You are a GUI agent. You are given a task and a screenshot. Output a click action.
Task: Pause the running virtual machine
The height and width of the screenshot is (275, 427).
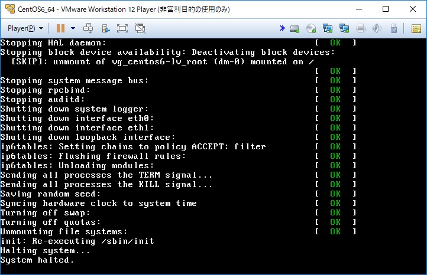coord(60,28)
